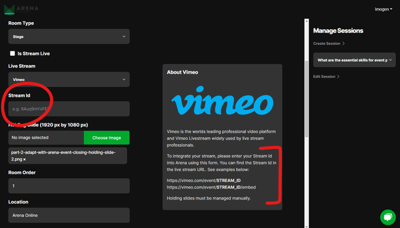Click the Choose Image button
400x228 pixels.
coord(106,138)
